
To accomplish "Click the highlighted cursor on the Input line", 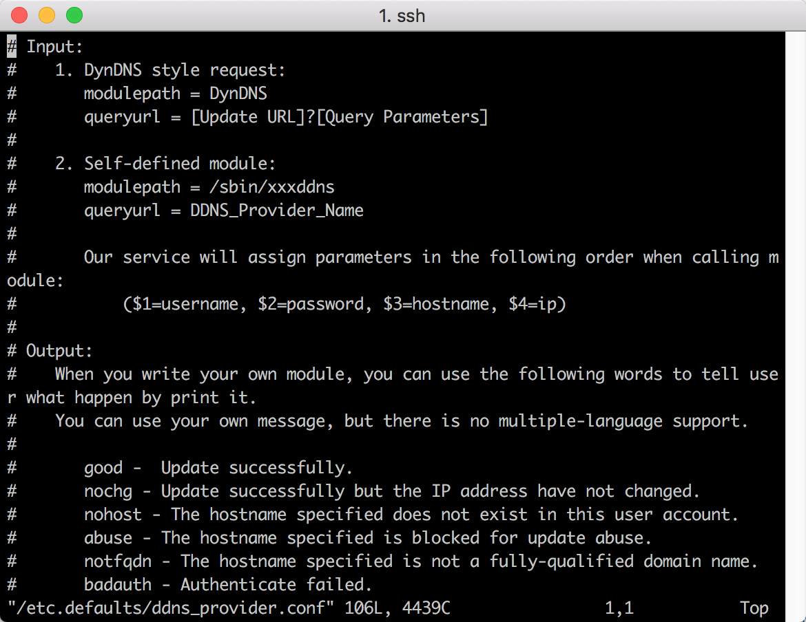I will 12,47.
